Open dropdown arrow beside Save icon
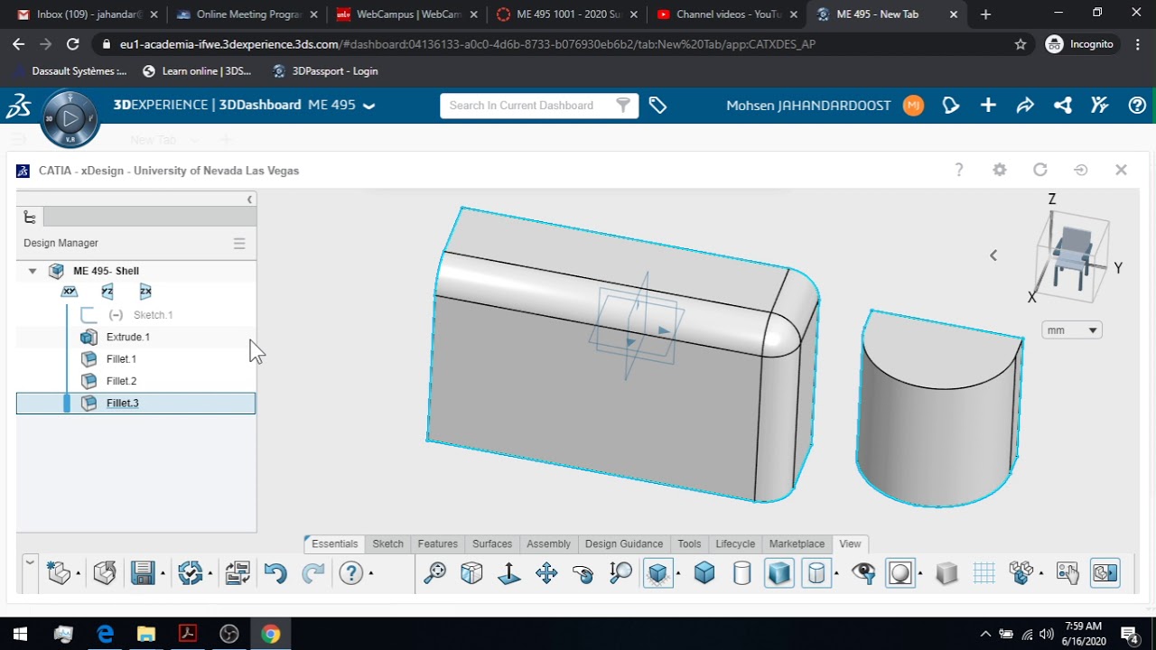This screenshot has width=1156, height=650. (163, 573)
